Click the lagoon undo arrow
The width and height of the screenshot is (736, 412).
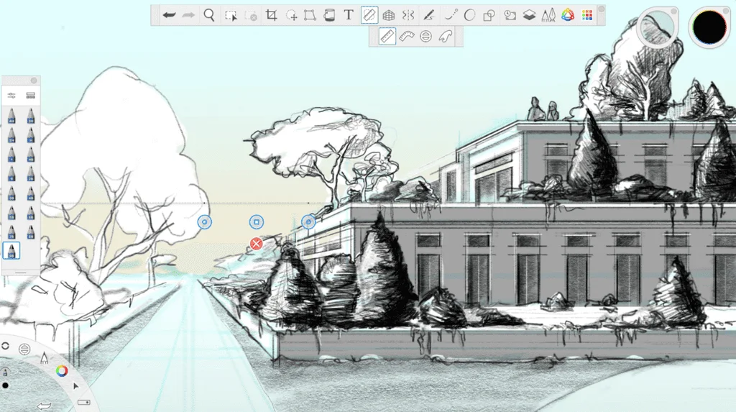point(44,406)
